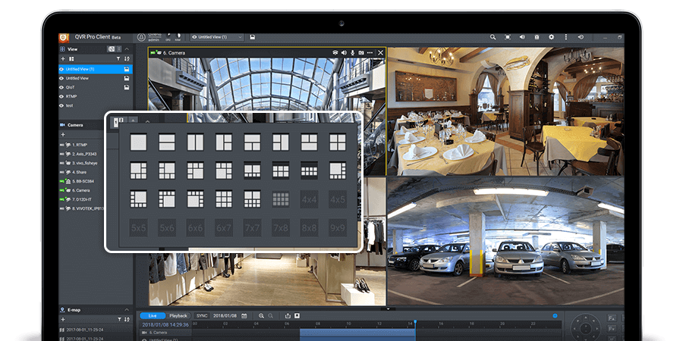Image resolution: width=683 pixels, height=341 pixels.
Task: Click the timeline playhead marker
Action: 415,324
